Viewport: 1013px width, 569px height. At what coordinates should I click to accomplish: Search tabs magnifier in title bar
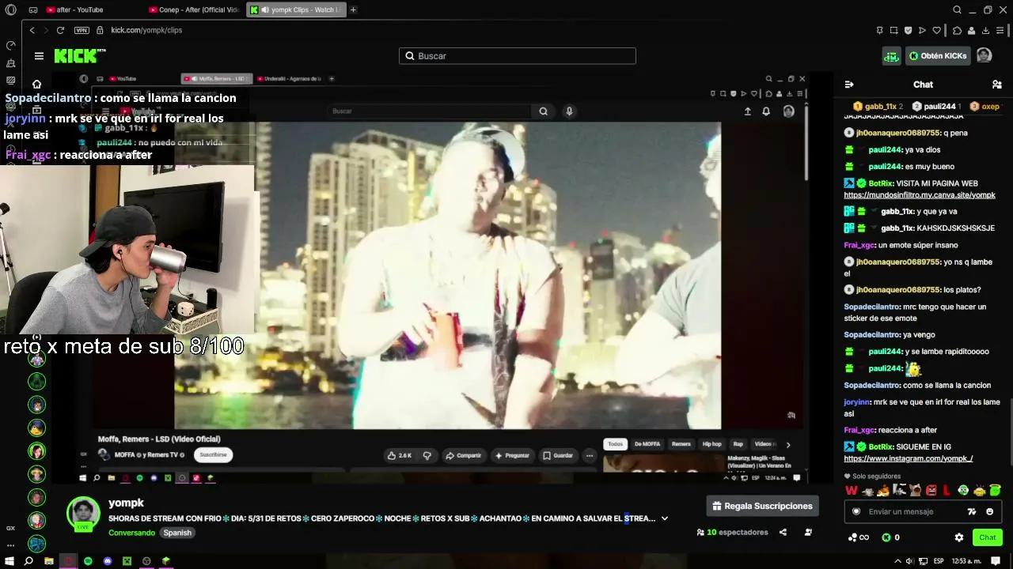(957, 9)
